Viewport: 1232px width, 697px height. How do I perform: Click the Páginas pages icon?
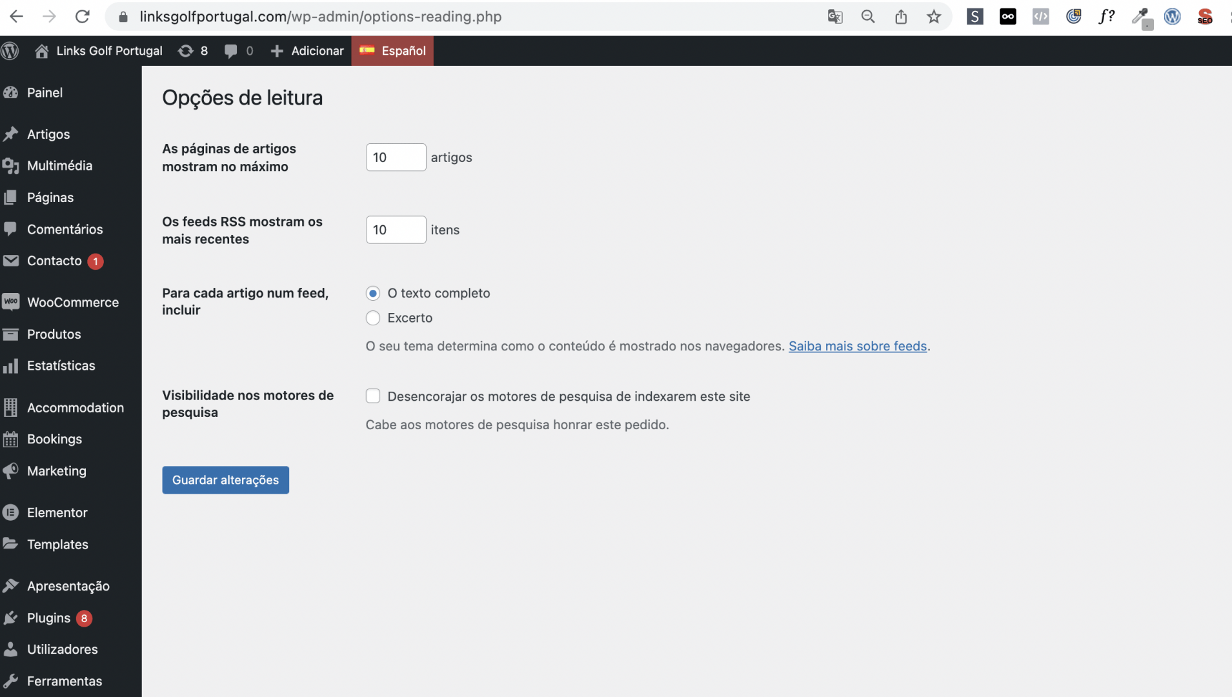tap(10, 197)
